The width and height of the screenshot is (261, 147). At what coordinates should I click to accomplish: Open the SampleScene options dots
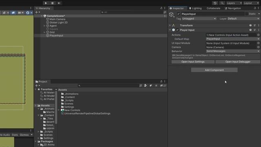click(165, 16)
